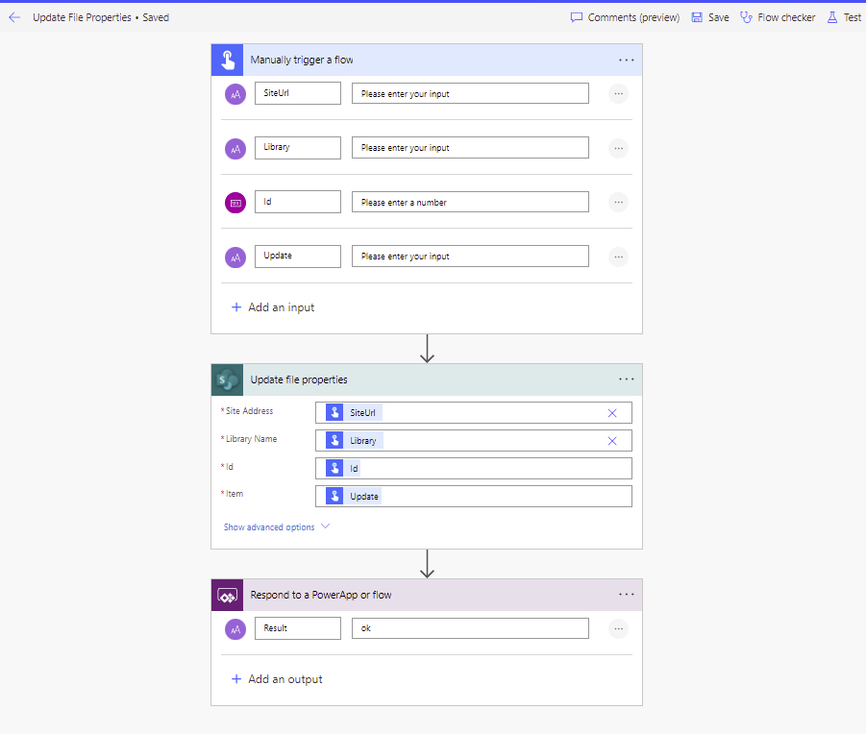The width and height of the screenshot is (866, 734).
Task: Click the text type icon beside Update
Action: click(x=235, y=257)
